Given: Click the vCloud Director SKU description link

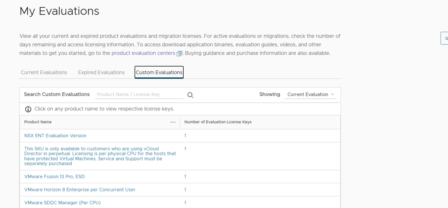Looking at the screenshot, I should [x=100, y=156].
